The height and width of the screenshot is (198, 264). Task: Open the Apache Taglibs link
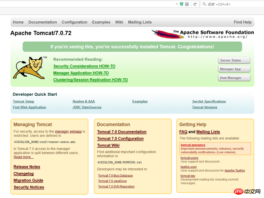pos(235,170)
